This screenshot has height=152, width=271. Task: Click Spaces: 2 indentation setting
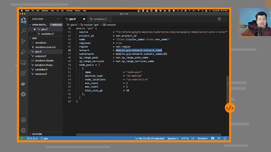[x=173, y=138]
